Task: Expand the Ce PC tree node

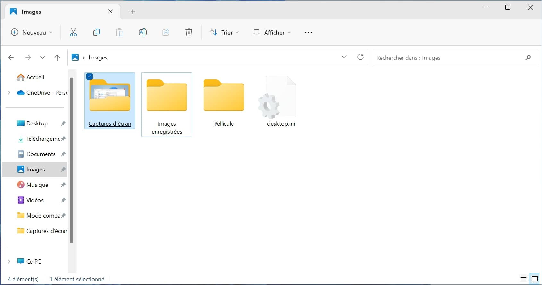Action: coord(9,261)
